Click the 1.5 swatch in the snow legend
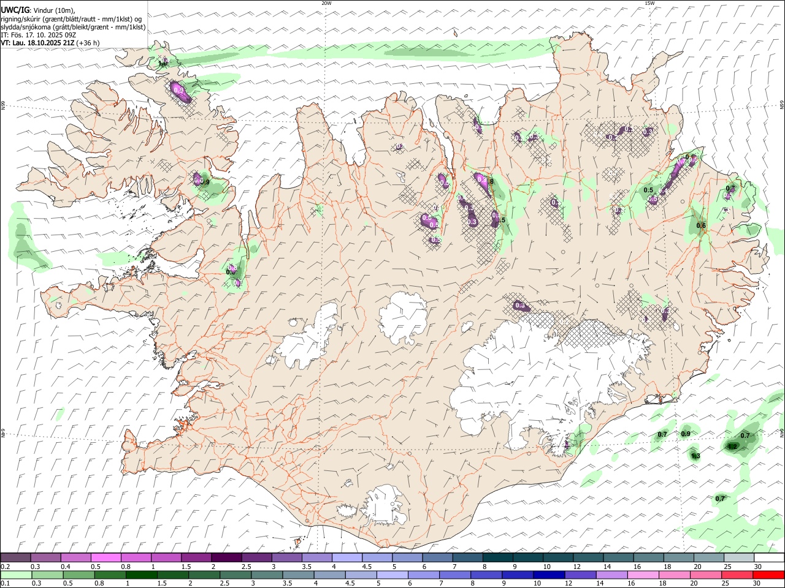The image size is (785, 588). [196, 558]
